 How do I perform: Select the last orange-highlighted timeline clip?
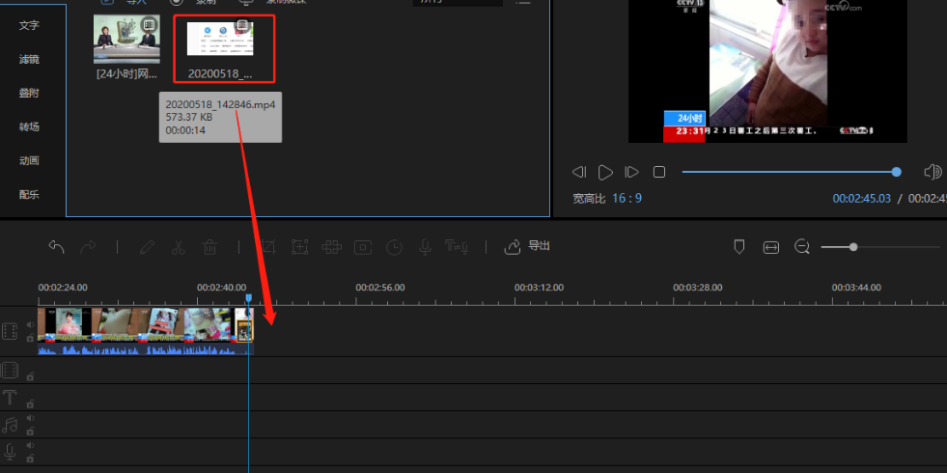244,331
